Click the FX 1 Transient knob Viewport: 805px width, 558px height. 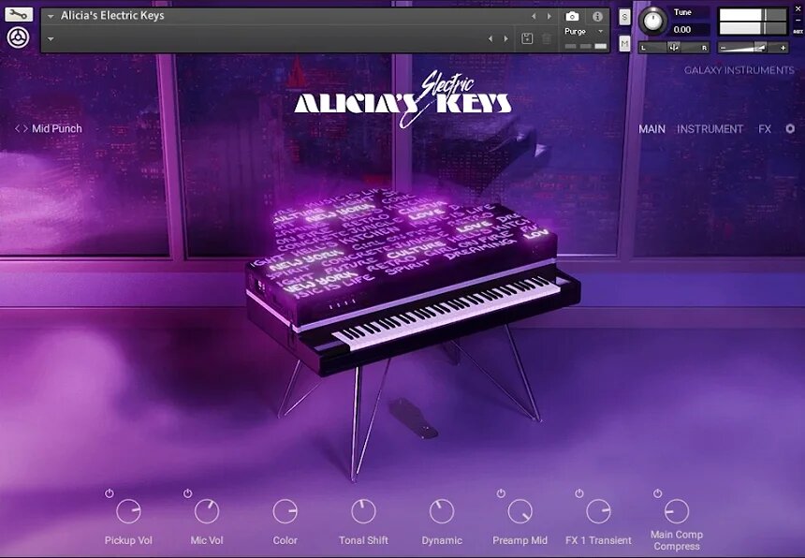[599, 511]
